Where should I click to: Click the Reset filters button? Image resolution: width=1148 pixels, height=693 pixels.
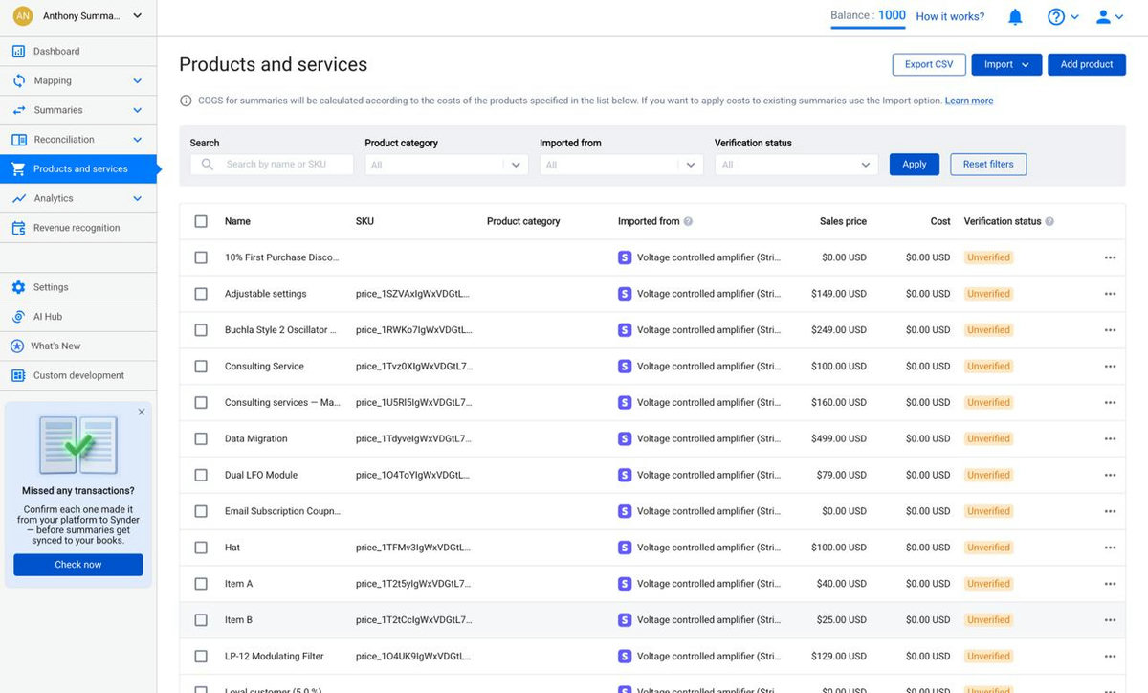click(988, 165)
